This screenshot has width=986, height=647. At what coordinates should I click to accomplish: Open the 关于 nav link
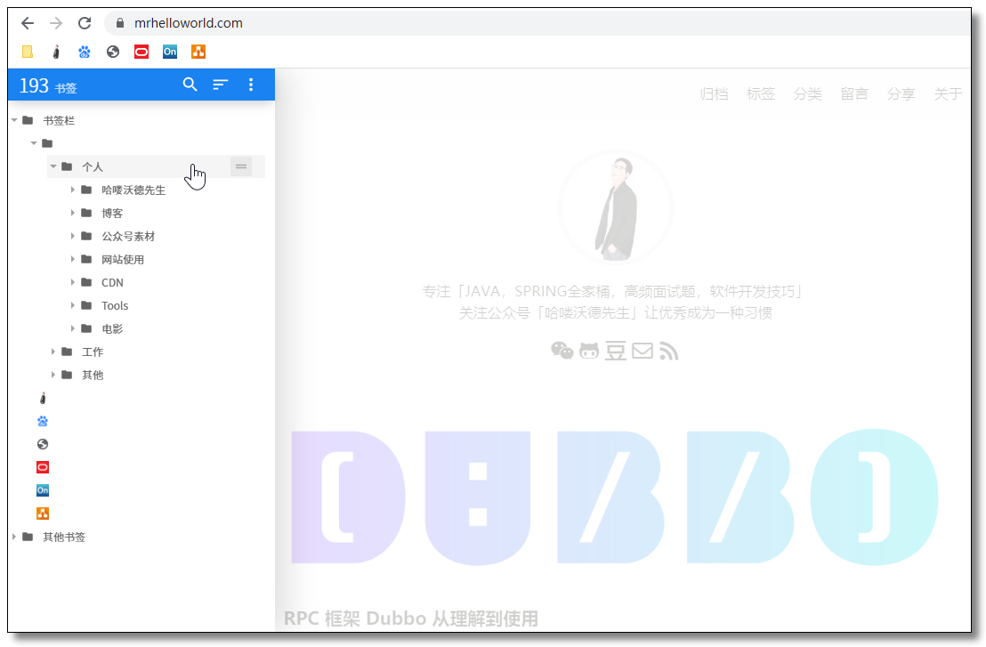click(948, 94)
